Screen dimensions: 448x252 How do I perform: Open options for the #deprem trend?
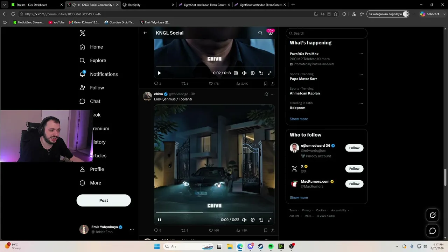361,104
